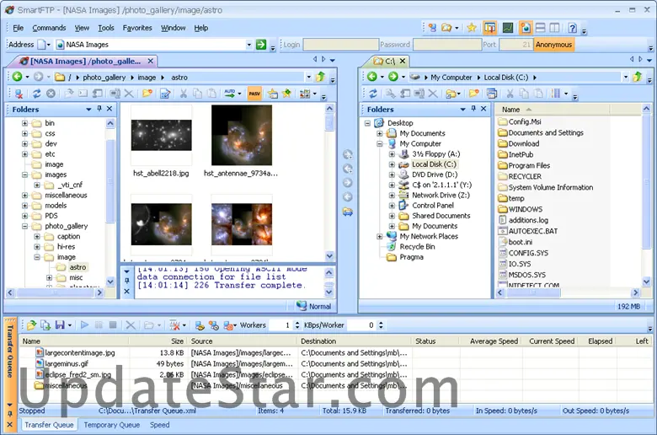Open the Window menu
The image size is (657, 435).
(173, 28)
